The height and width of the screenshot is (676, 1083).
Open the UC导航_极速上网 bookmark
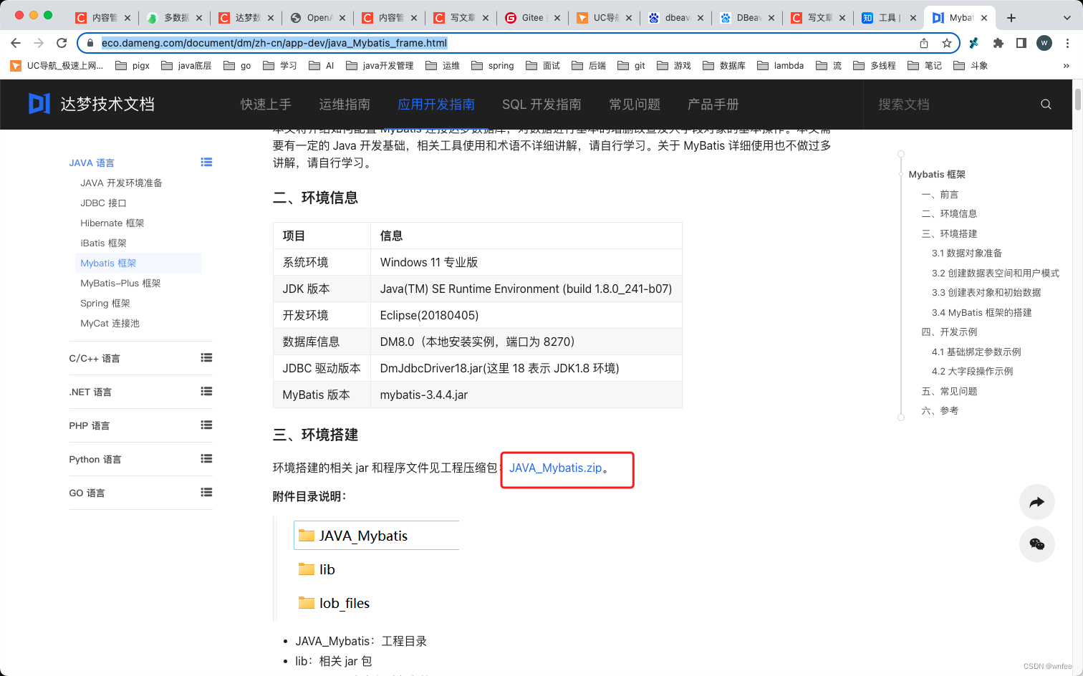tap(57, 66)
